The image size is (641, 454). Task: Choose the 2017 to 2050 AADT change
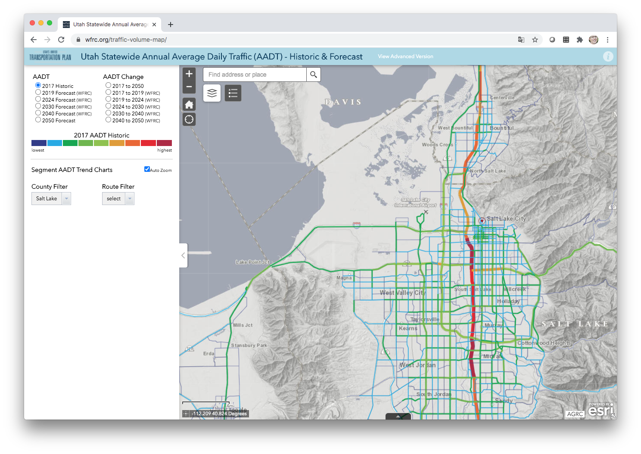point(109,86)
